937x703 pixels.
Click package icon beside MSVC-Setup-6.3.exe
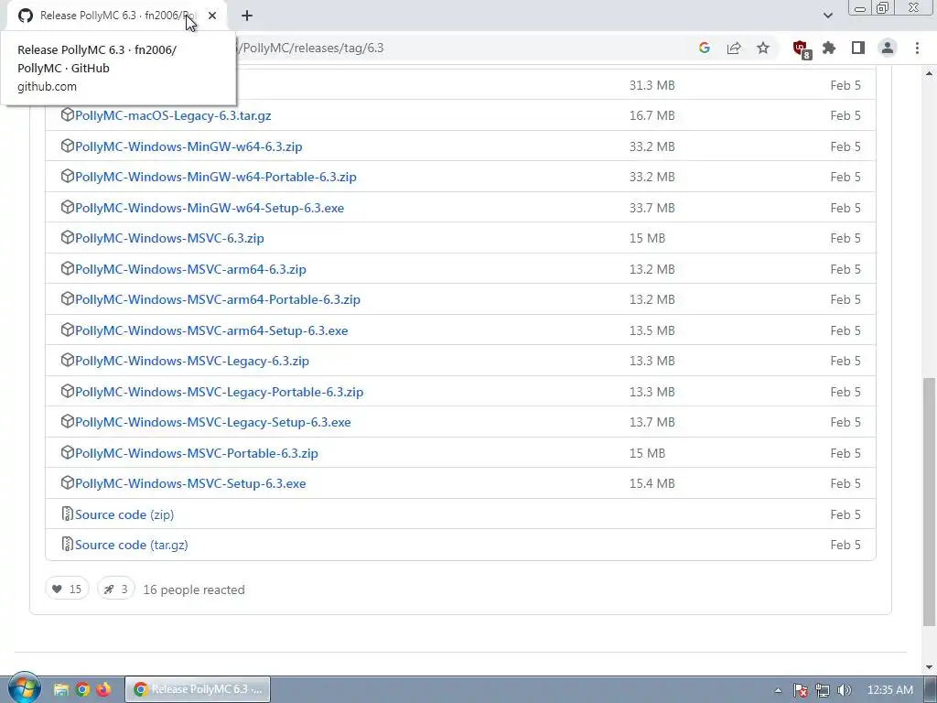68,482
